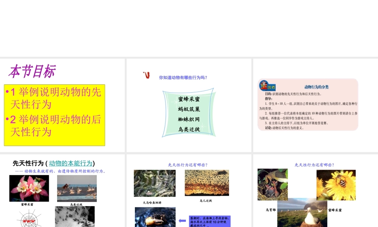
Task: Click 鸟类迁徙 in the green text frame
Action: coord(189,129)
